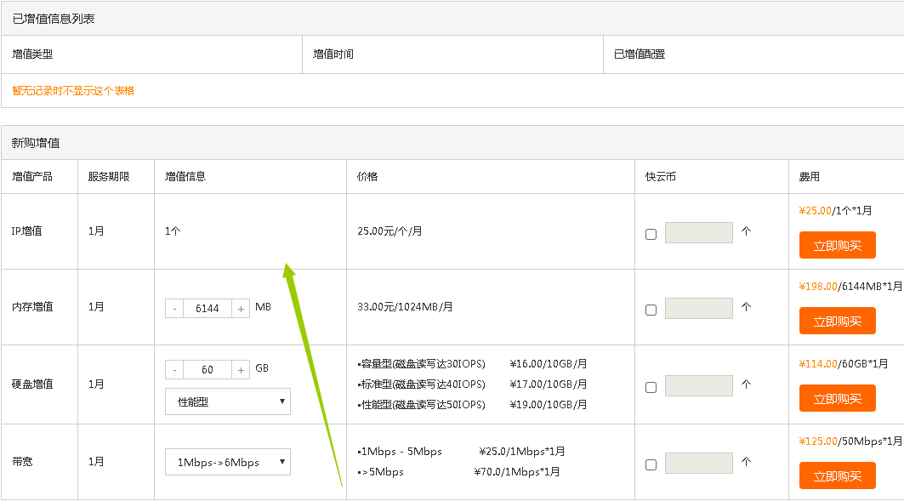
Task: Check the 快云币 checkbox in the 硬盘增值 row
Action: (651, 386)
